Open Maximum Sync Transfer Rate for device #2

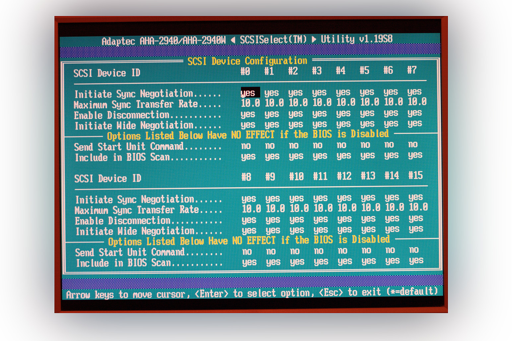click(298, 103)
